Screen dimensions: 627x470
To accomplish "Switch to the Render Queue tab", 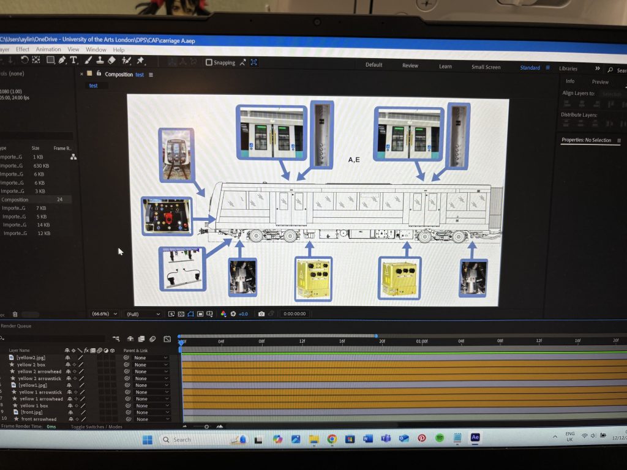I will 16,326.
